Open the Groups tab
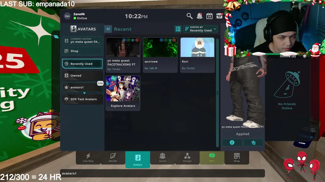The height and width of the screenshot is (182, 325). (187, 158)
